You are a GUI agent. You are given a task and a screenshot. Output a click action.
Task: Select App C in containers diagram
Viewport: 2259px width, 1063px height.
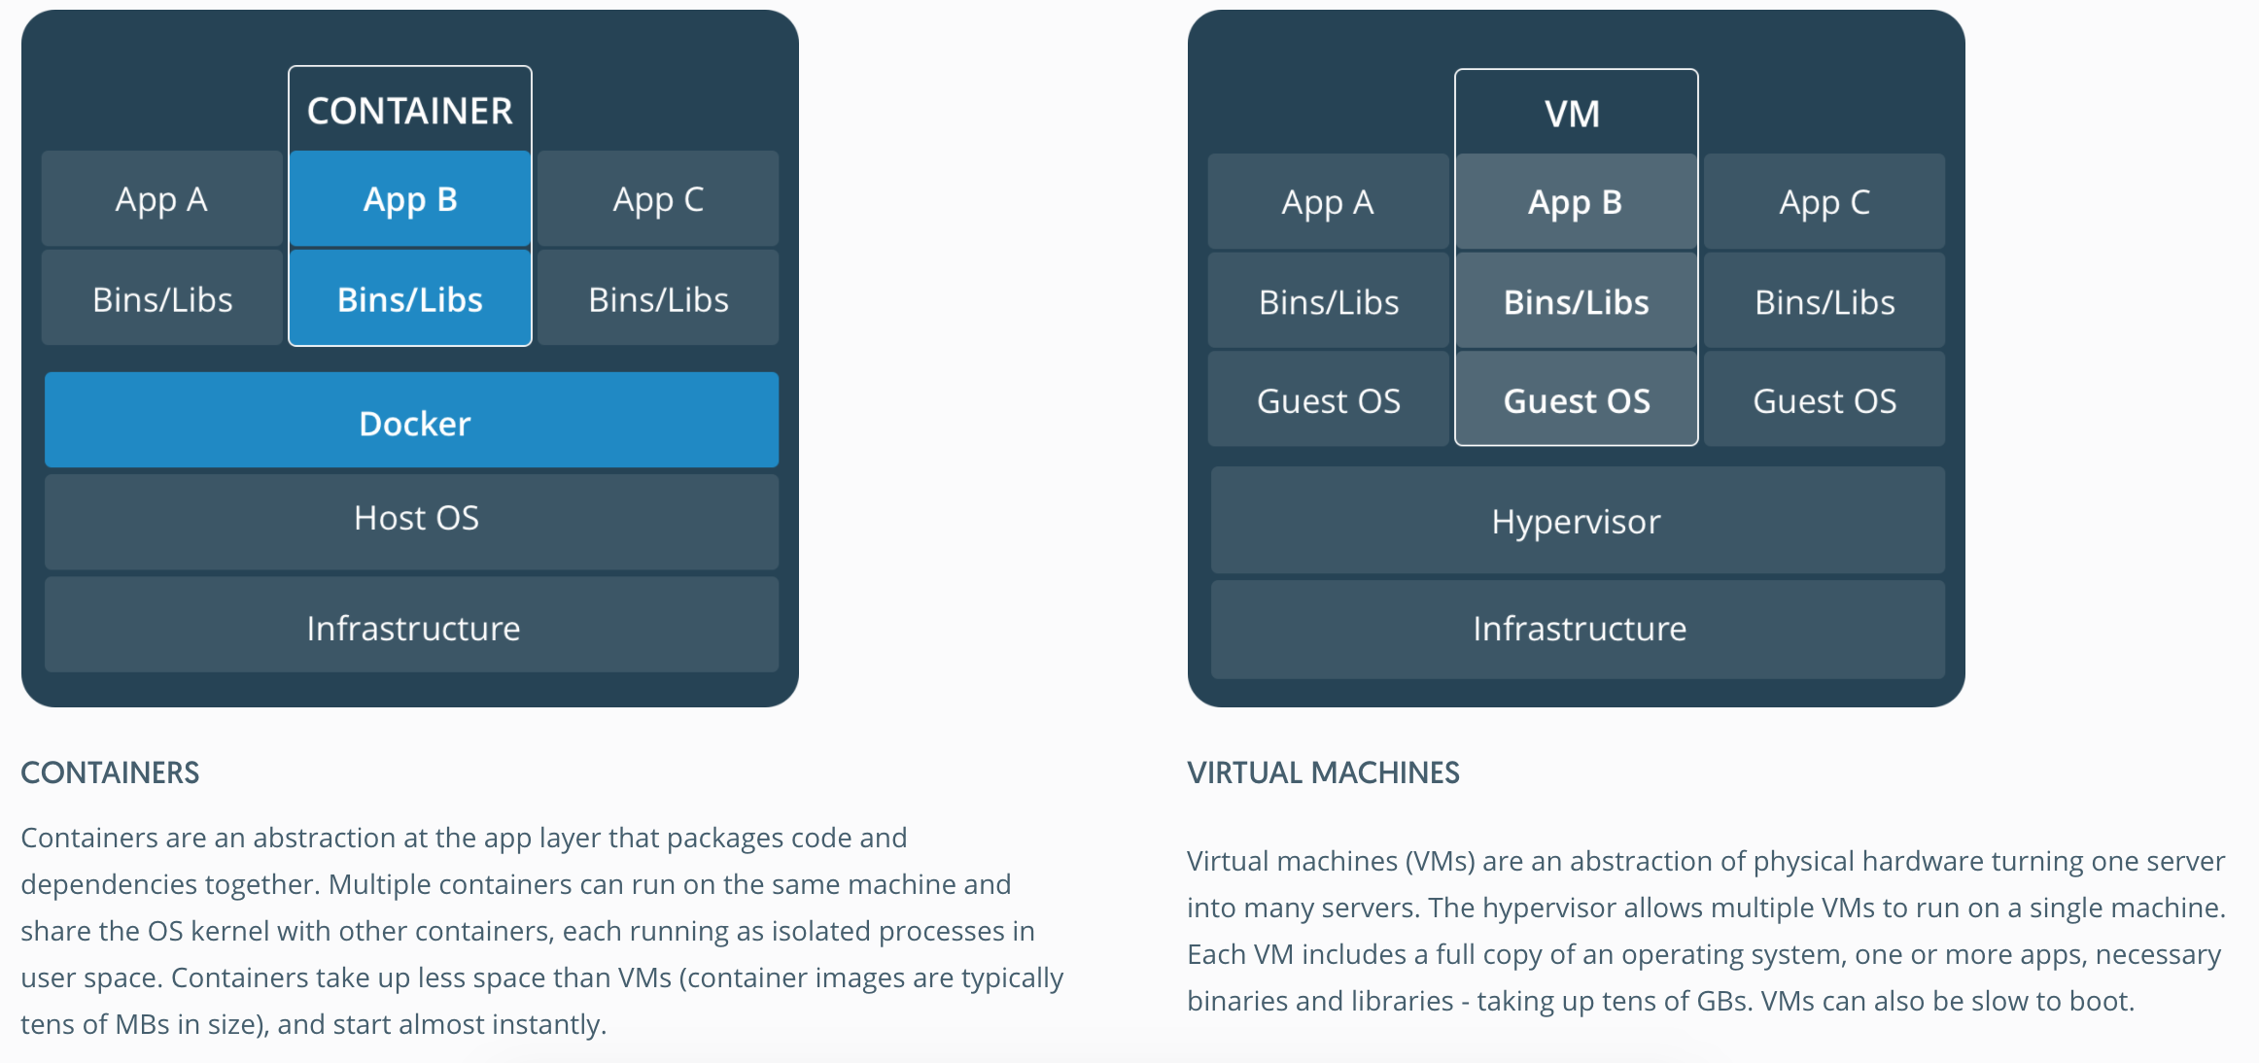point(658,199)
